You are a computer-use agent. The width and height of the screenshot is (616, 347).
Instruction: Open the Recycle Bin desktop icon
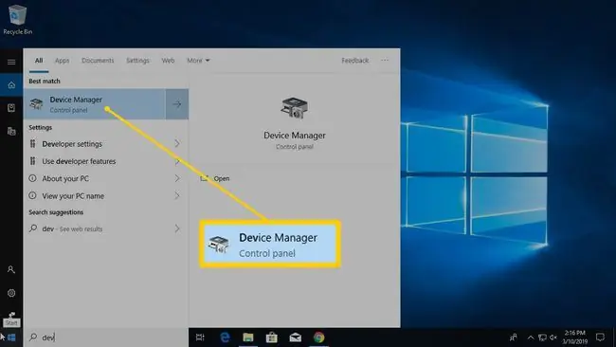[17, 20]
